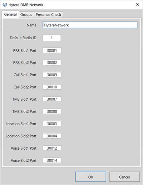The height and width of the screenshot is (185, 143).
Task: Click the Call Slot1 Port field
Action: coord(52,75)
